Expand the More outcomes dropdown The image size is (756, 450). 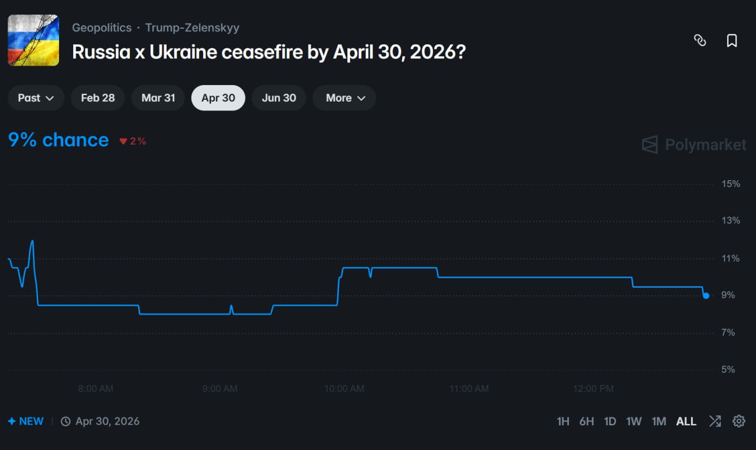pos(344,98)
